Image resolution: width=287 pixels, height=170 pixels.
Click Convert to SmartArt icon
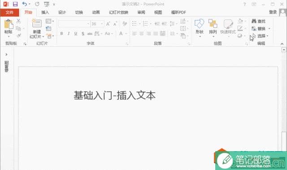tap(184, 36)
